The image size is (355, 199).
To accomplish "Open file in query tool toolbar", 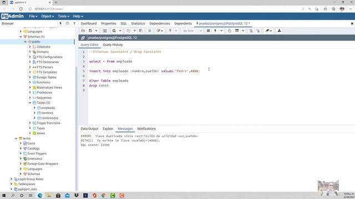I will [83, 31].
